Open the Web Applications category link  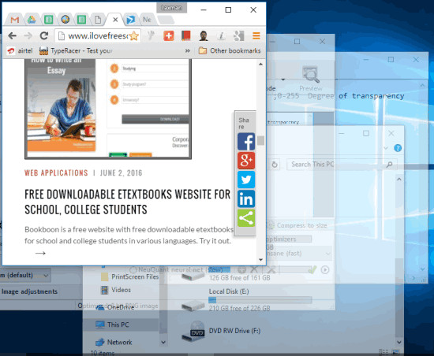(56, 173)
